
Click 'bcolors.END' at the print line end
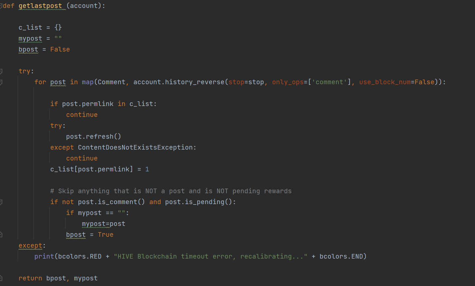tap(341, 257)
